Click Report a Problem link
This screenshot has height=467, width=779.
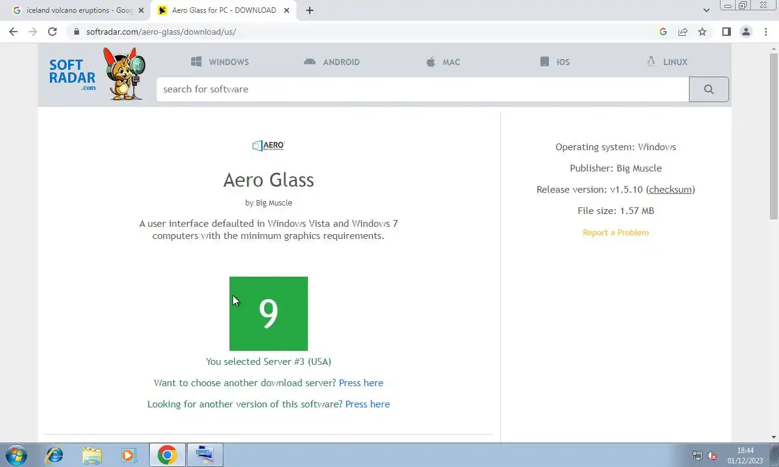point(616,232)
